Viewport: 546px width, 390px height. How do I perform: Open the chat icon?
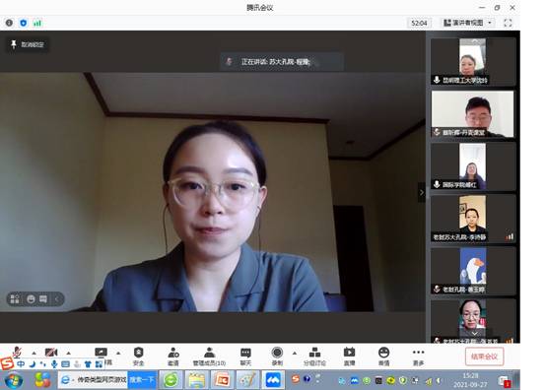(245, 357)
